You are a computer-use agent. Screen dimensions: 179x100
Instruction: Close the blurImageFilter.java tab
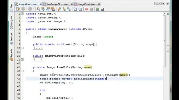pyautogui.click(x=72, y=4)
